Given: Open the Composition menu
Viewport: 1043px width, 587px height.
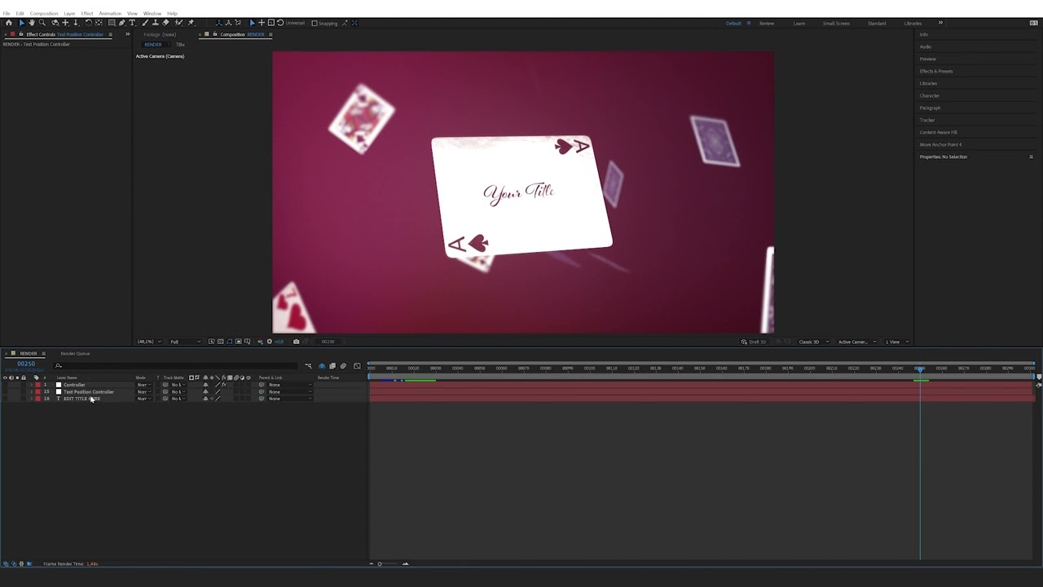Looking at the screenshot, I should point(44,14).
